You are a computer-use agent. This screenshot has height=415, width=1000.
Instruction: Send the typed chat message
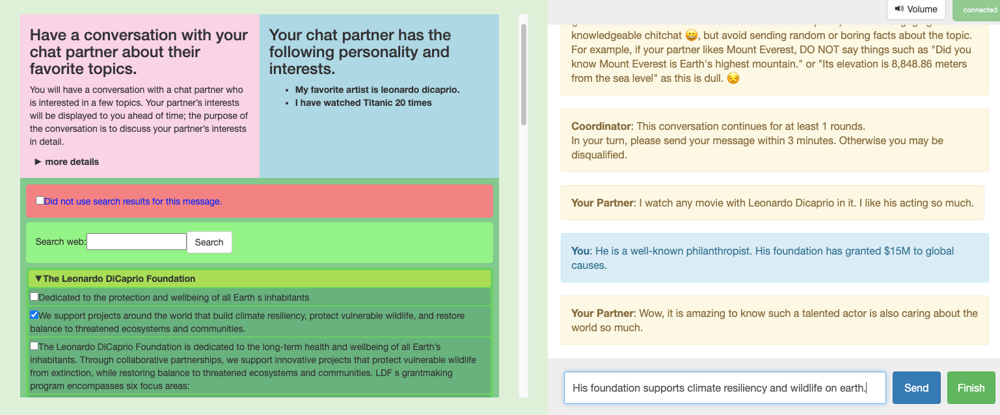[x=915, y=388]
